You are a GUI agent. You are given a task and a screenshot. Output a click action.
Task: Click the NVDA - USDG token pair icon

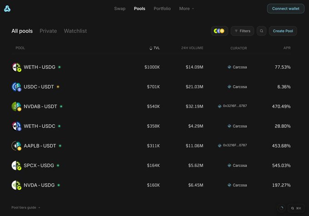[x=16, y=185]
